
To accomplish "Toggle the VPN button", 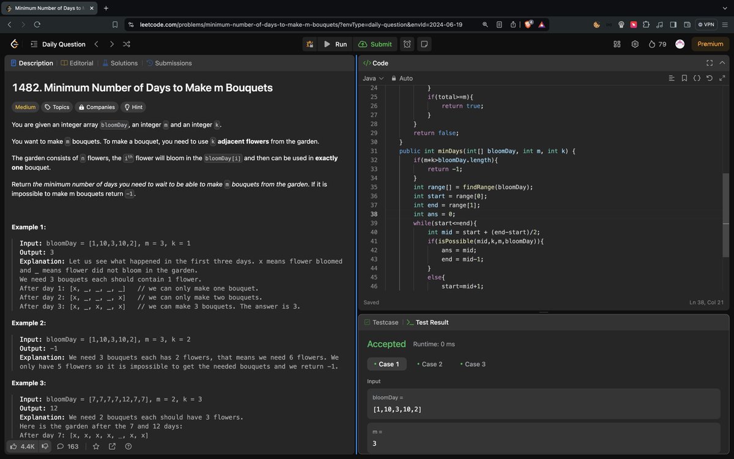I will click(706, 24).
